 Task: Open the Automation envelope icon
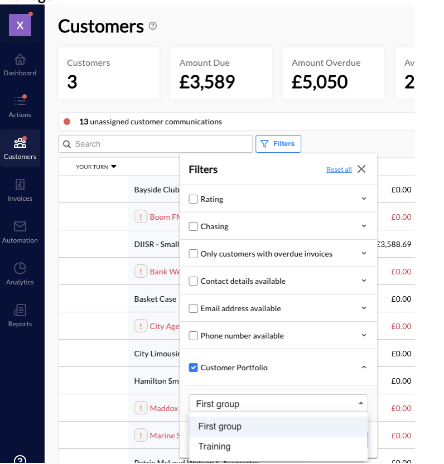[20, 226]
